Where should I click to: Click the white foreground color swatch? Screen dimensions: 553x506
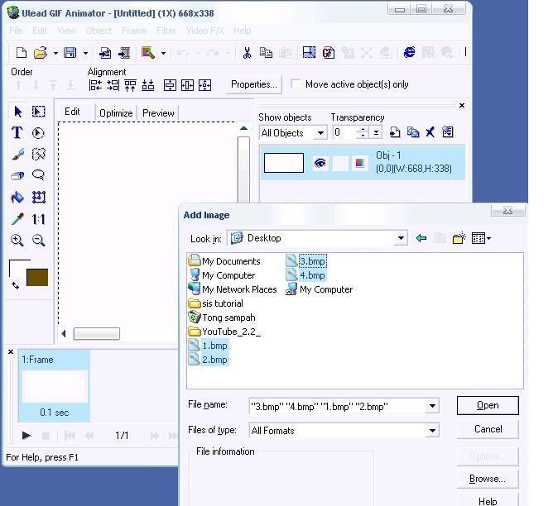click(x=17, y=268)
